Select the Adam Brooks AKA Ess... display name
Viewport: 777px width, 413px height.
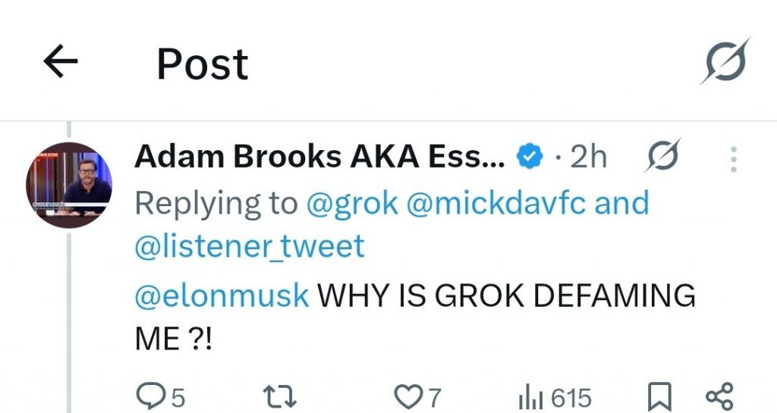319,157
